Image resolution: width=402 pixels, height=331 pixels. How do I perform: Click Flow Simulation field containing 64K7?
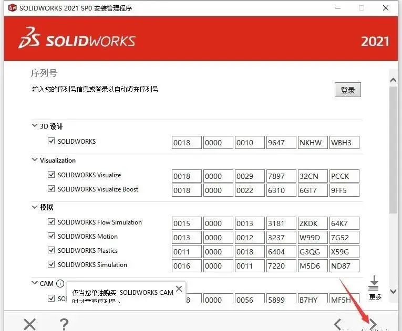point(344,223)
